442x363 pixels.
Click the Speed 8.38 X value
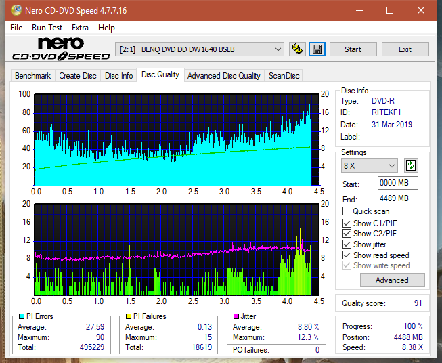pos(412,347)
